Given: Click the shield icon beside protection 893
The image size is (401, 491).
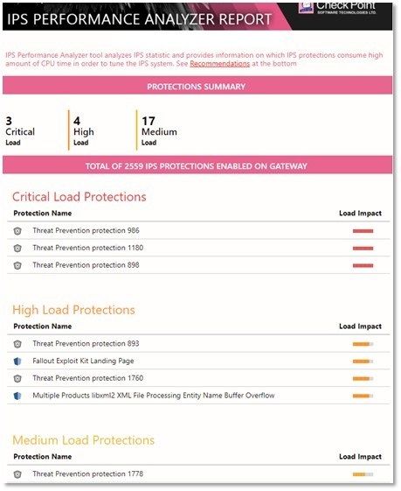Looking at the screenshot, I should click(17, 344).
